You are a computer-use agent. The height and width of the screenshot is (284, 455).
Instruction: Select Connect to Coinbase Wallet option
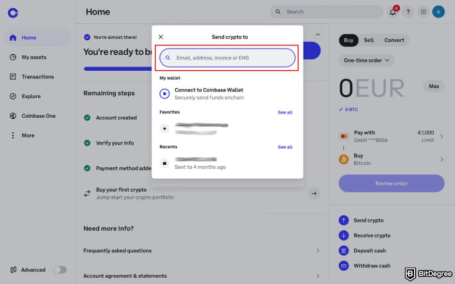pos(227,93)
